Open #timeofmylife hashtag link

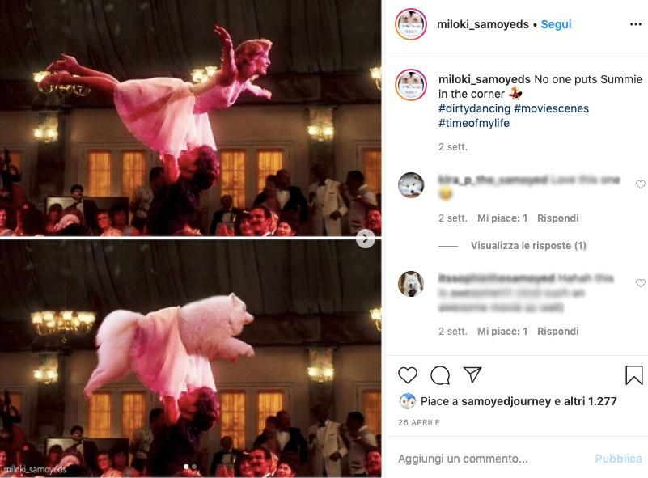coord(473,123)
